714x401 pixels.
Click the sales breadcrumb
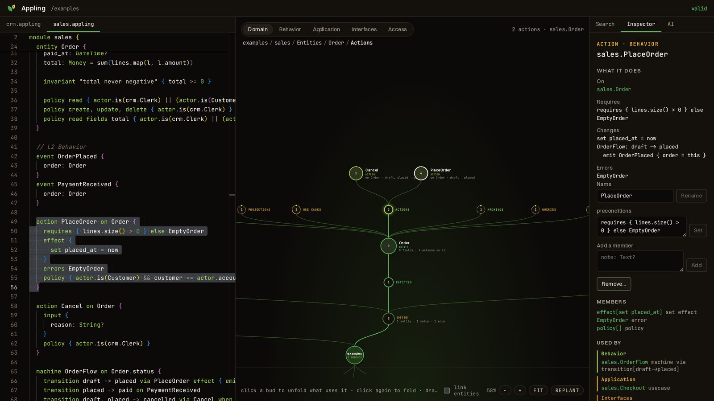click(282, 43)
